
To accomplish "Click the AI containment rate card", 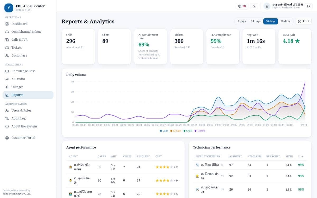I will tap(151, 47).
